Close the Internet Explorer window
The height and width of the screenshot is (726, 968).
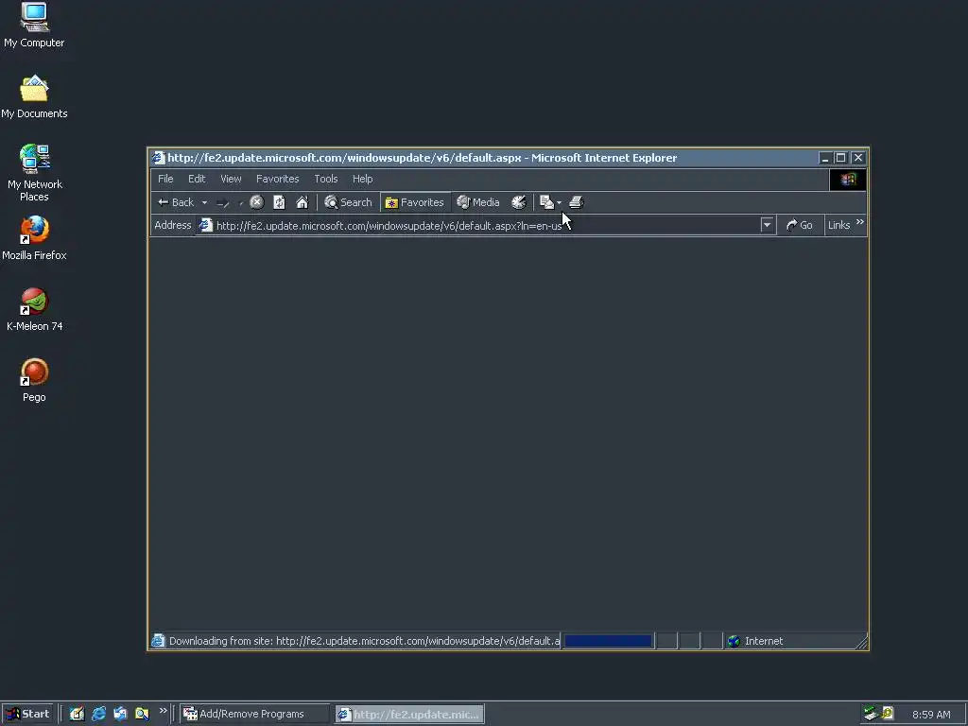(858, 158)
